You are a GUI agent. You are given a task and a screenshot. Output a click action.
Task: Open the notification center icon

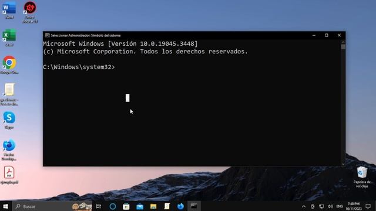tap(368, 206)
